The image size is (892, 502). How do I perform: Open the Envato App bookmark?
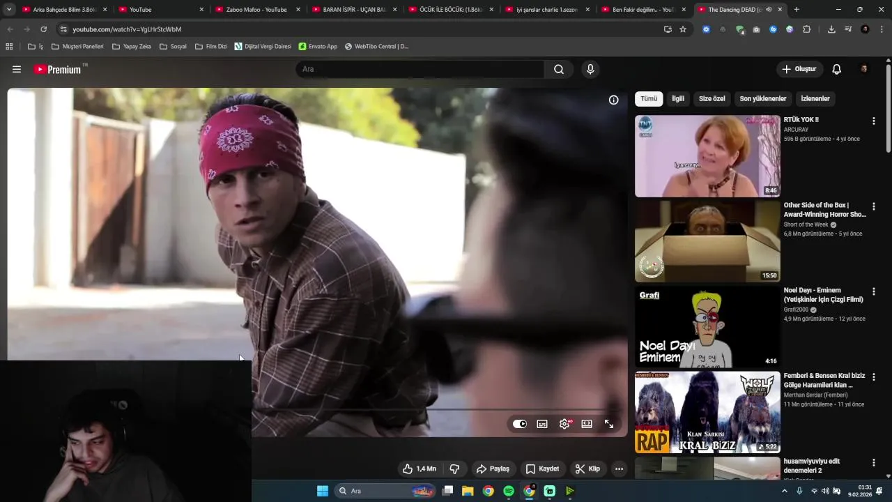click(318, 46)
